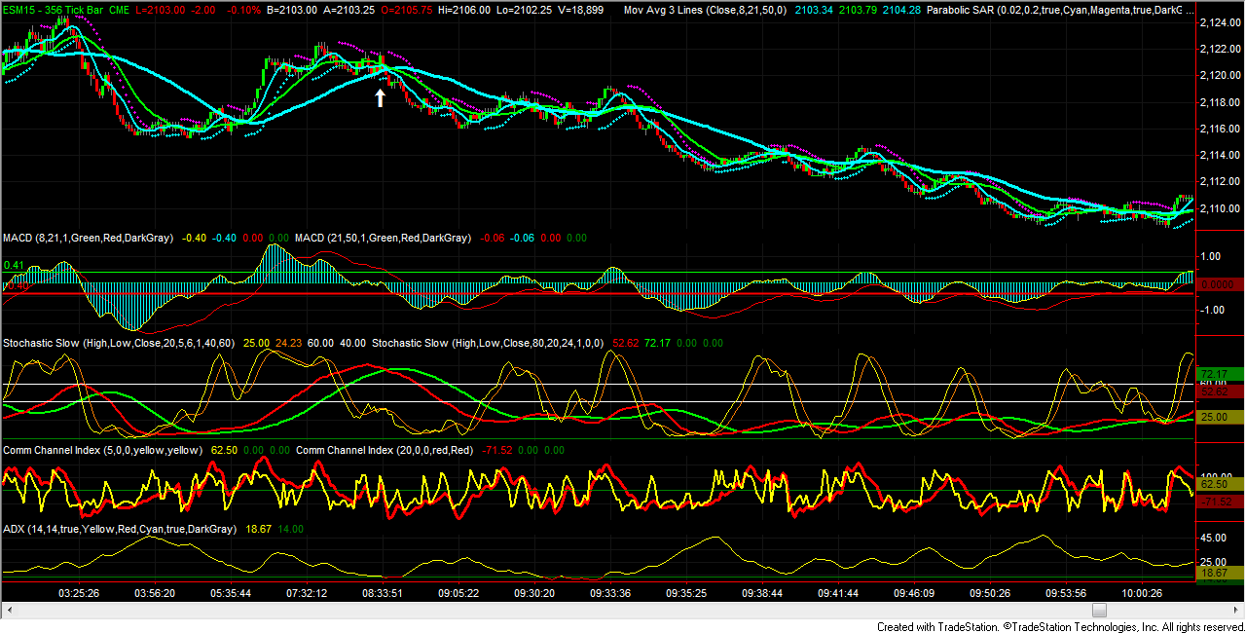This screenshot has width=1246, height=633.
Task: Click the 08:33:51 time axis label
Action: pyautogui.click(x=383, y=592)
